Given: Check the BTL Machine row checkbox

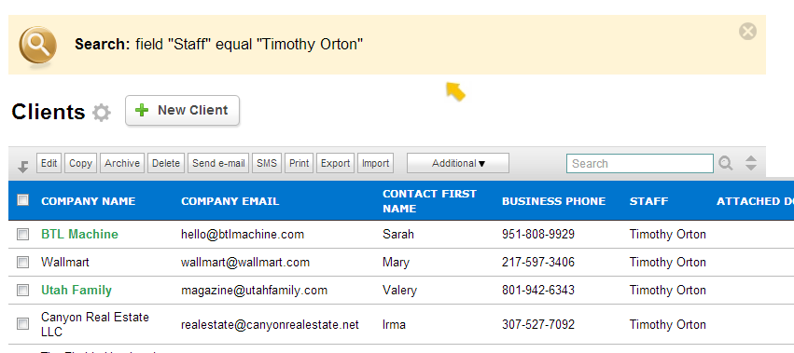Looking at the screenshot, I should click(22, 234).
